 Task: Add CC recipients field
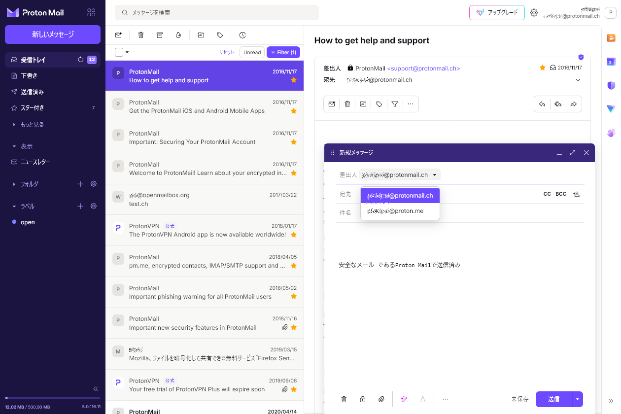tap(547, 194)
